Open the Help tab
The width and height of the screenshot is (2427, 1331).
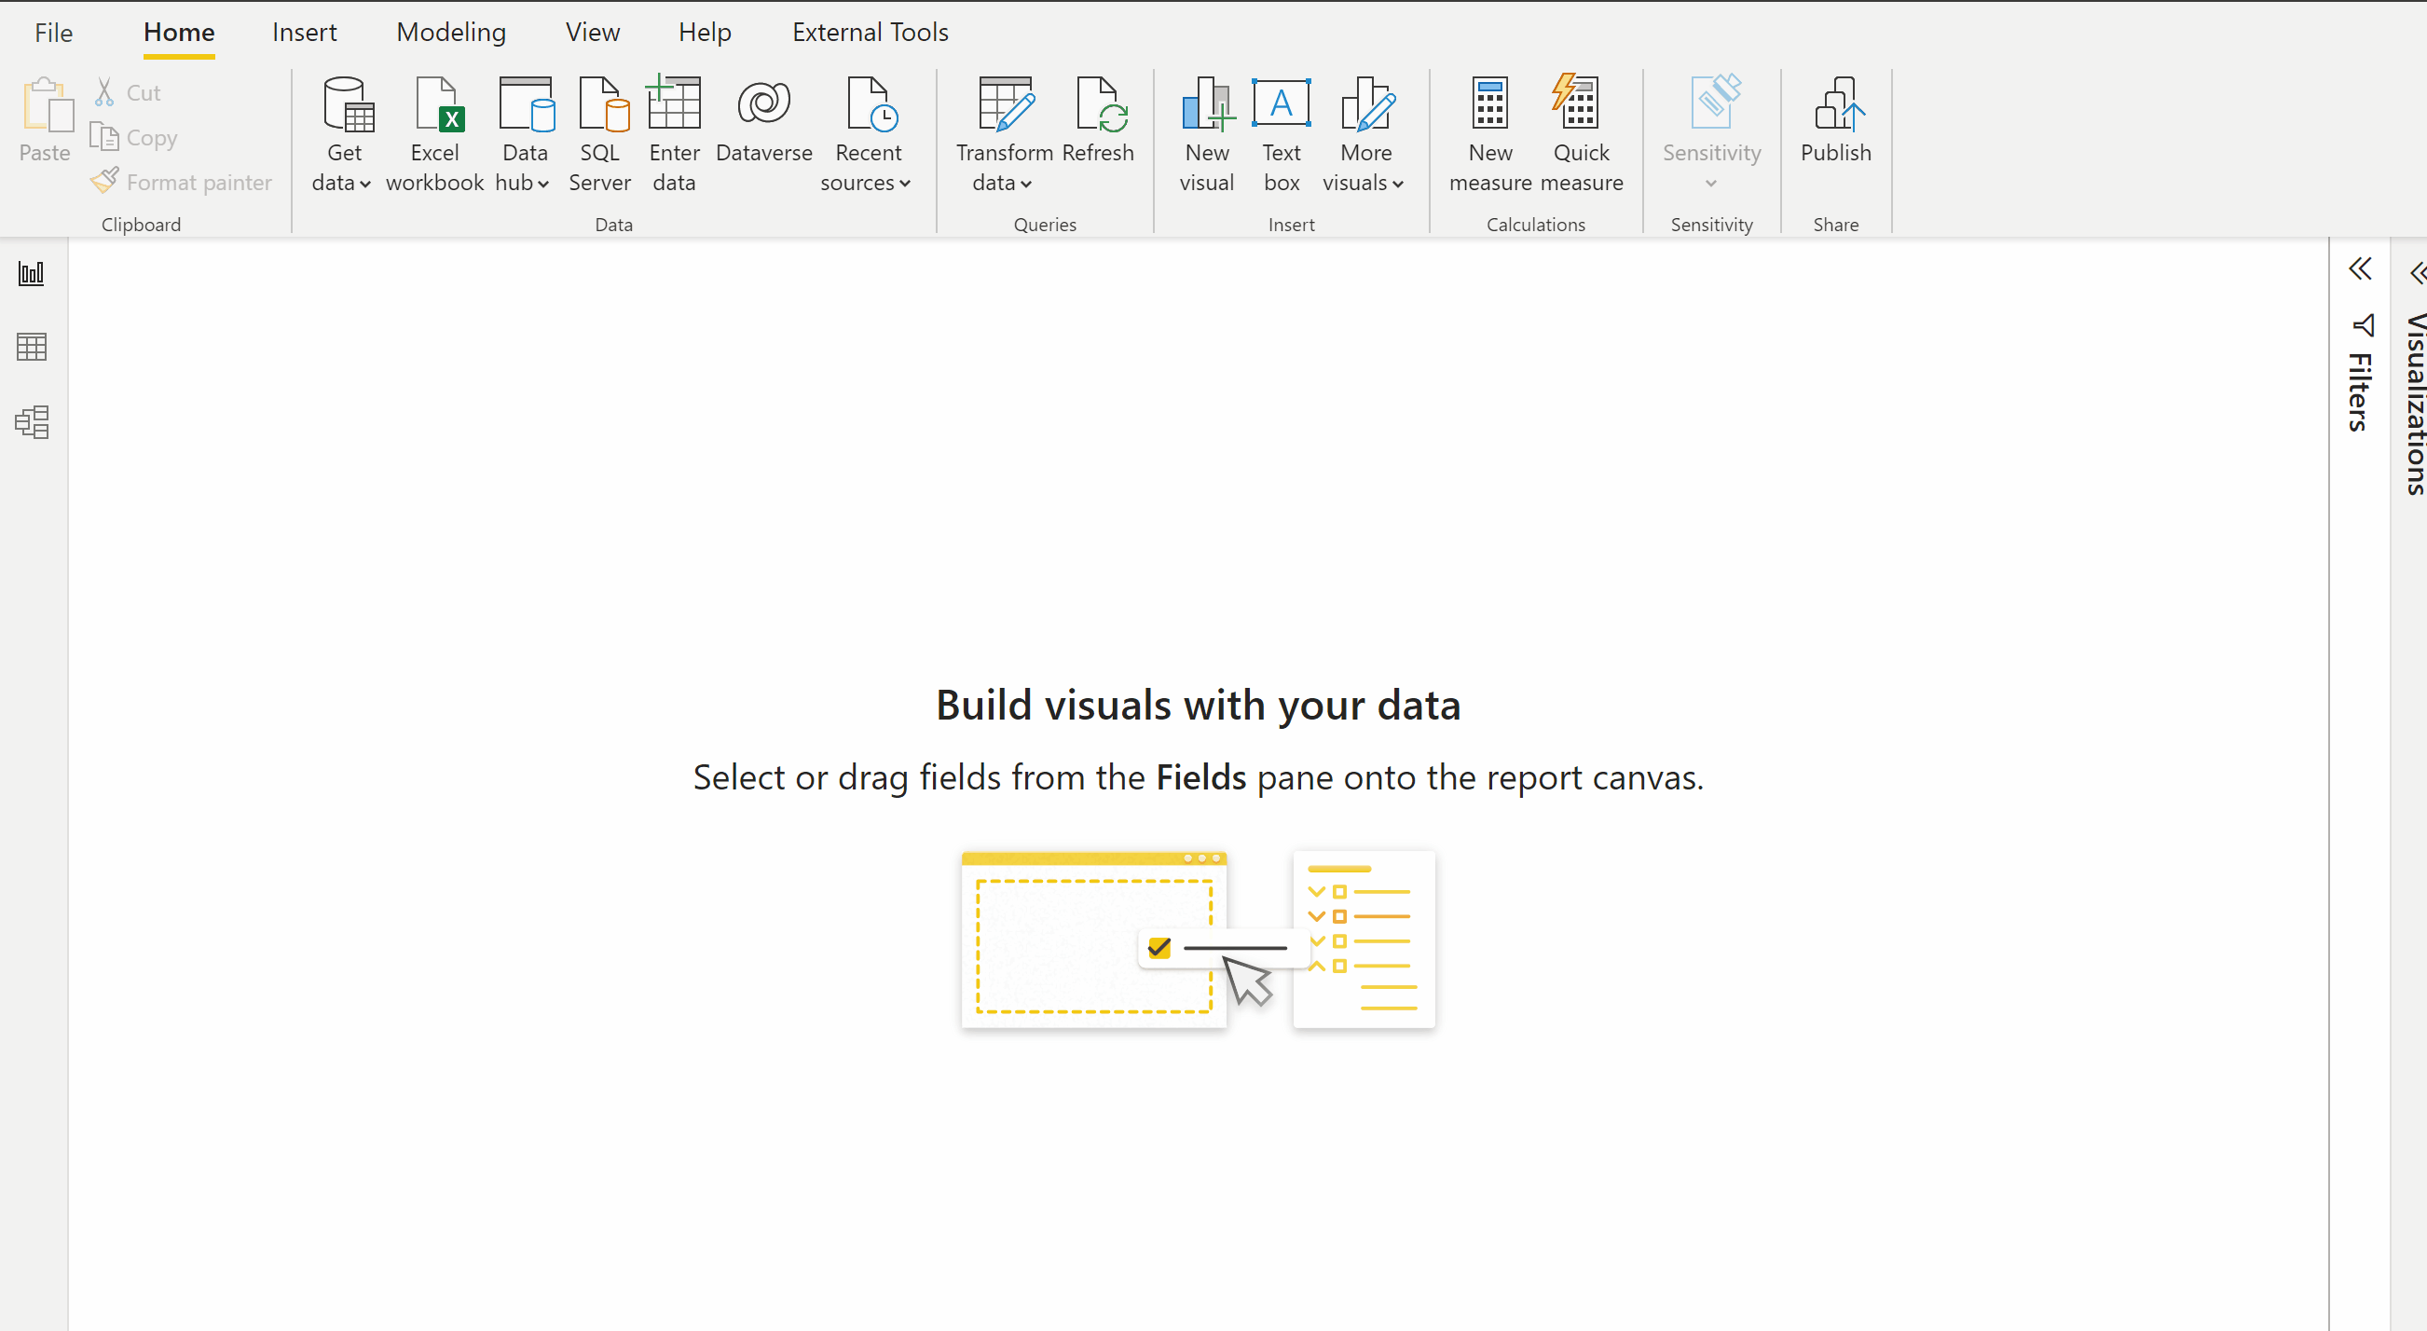tap(705, 33)
